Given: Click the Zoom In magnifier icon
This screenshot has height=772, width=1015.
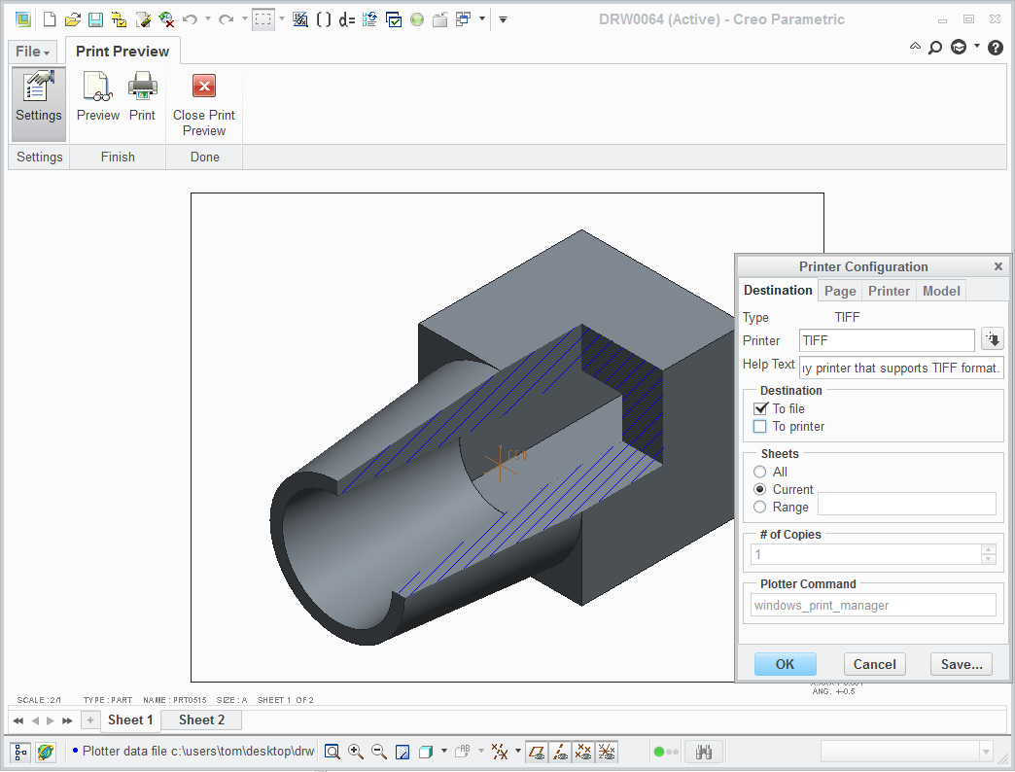Looking at the screenshot, I should 356,752.
